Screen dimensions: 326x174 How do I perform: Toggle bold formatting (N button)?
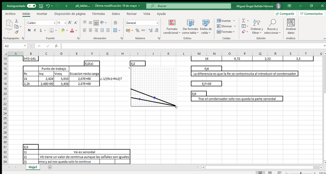29,30
